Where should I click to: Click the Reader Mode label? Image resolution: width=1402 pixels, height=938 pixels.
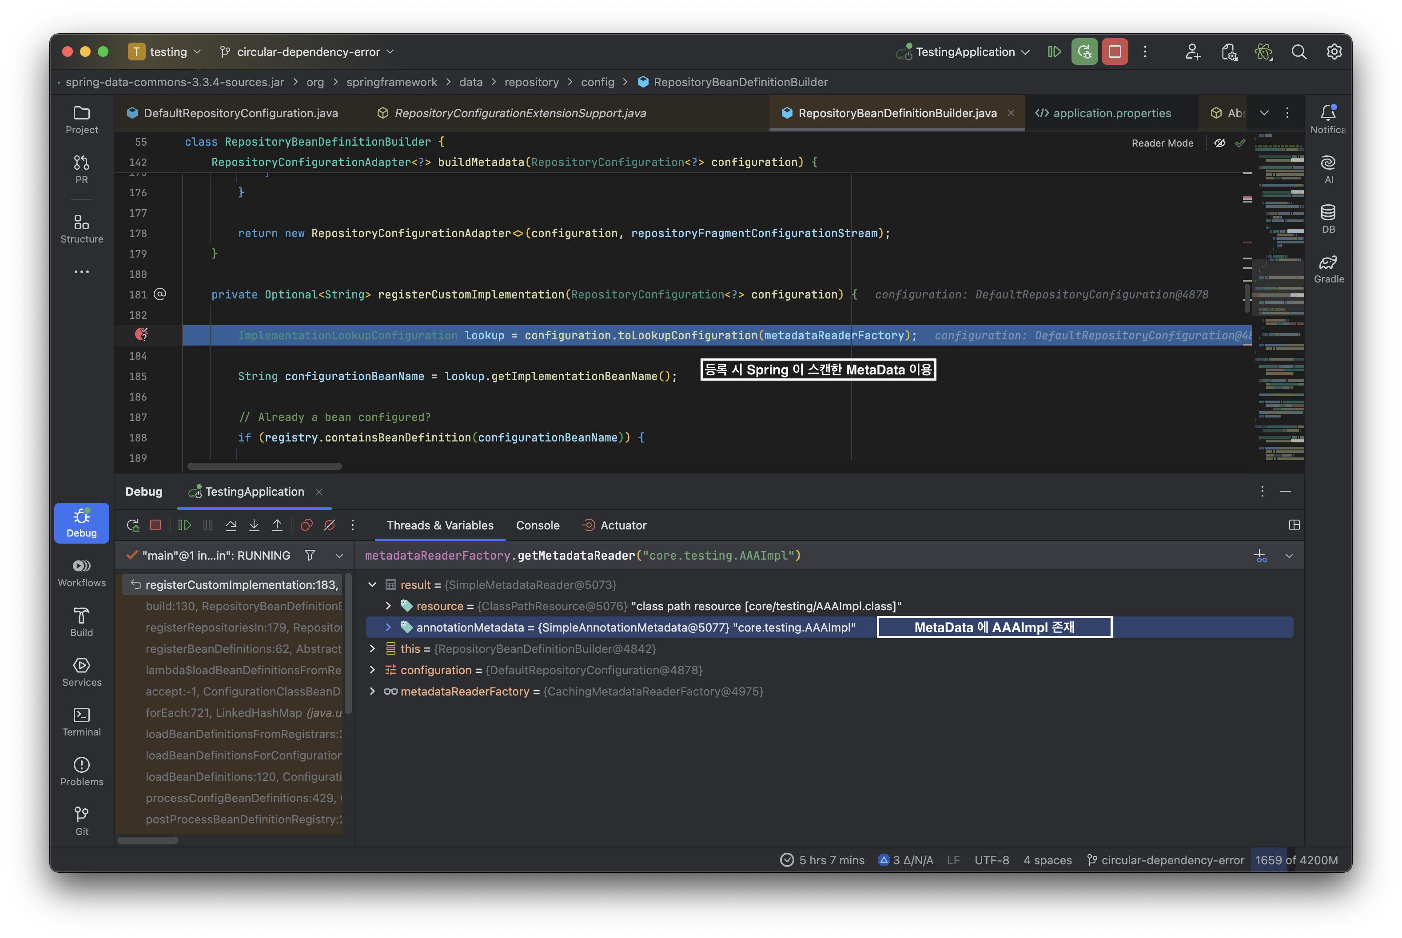[1162, 143]
